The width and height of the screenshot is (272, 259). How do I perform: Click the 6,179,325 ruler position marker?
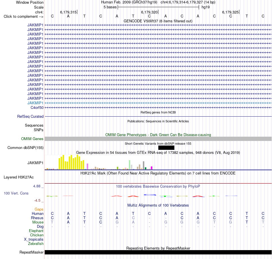coord(230,12)
